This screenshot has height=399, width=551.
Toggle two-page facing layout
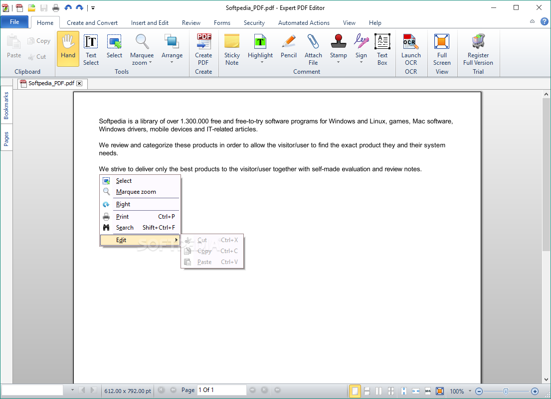[379, 391]
